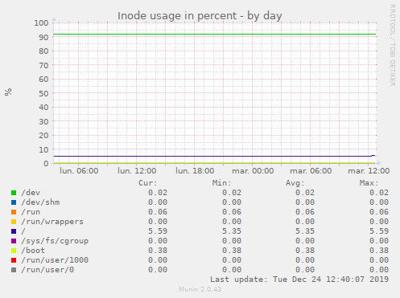Click the 50 y-axis label
This screenshot has height=298, width=400.
coord(43,93)
